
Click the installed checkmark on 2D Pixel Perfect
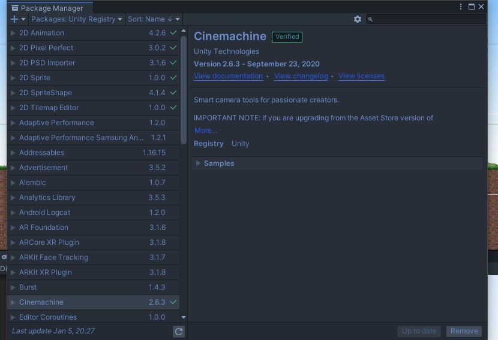pyautogui.click(x=173, y=47)
